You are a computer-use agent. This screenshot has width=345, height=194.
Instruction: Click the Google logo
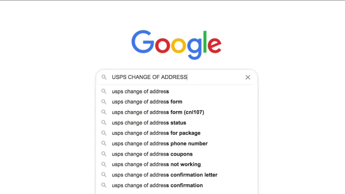(176, 44)
